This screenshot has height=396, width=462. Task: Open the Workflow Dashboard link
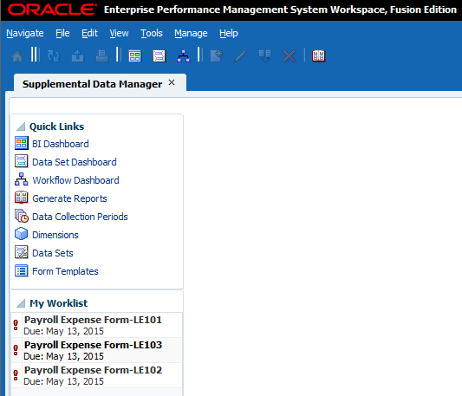click(x=75, y=180)
